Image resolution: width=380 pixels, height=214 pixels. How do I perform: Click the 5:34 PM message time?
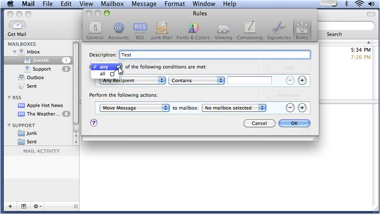pos(361,50)
